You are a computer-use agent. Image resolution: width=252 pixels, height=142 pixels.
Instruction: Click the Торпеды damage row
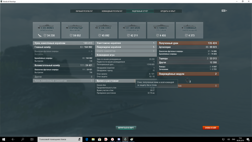pyautogui.click(x=188, y=59)
